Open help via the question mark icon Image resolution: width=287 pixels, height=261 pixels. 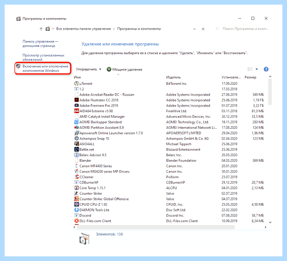[266, 69]
